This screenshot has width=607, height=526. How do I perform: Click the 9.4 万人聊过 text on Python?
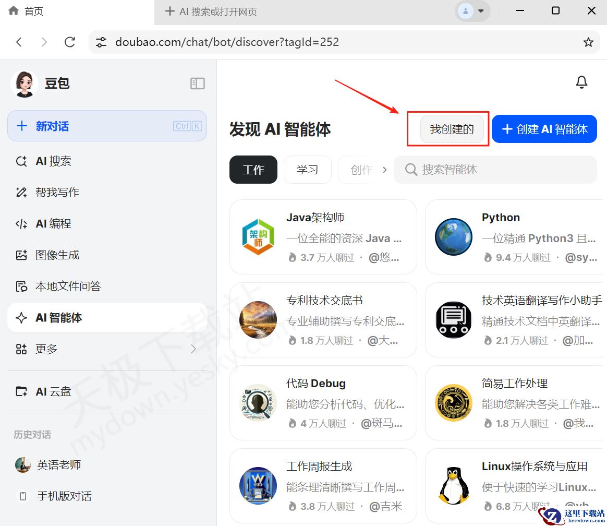click(523, 258)
